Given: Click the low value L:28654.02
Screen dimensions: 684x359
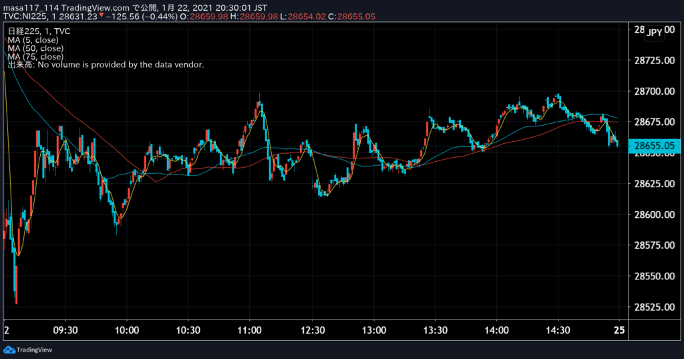Looking at the screenshot, I should (x=303, y=17).
